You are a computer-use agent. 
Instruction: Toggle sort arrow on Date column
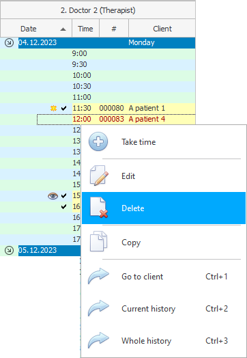[63, 29]
